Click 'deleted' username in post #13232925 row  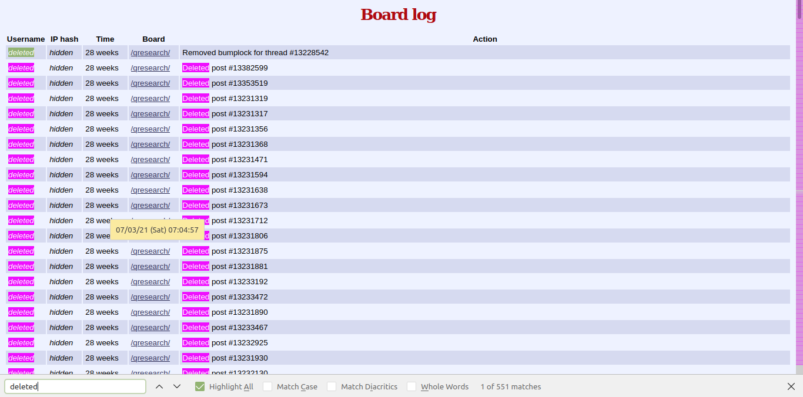point(21,343)
